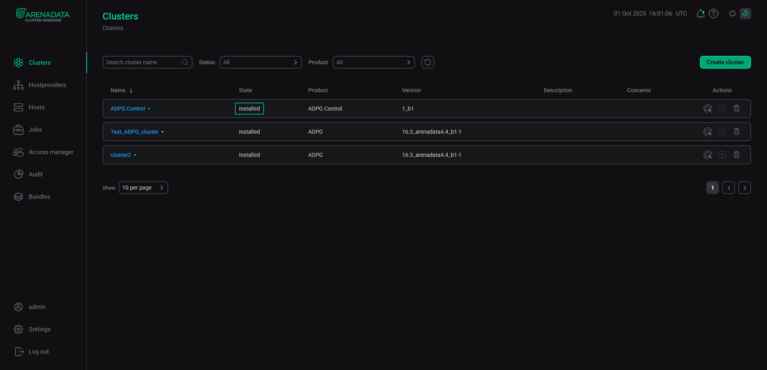Expand the '10 per page' selector
767x370 pixels.
click(143, 188)
